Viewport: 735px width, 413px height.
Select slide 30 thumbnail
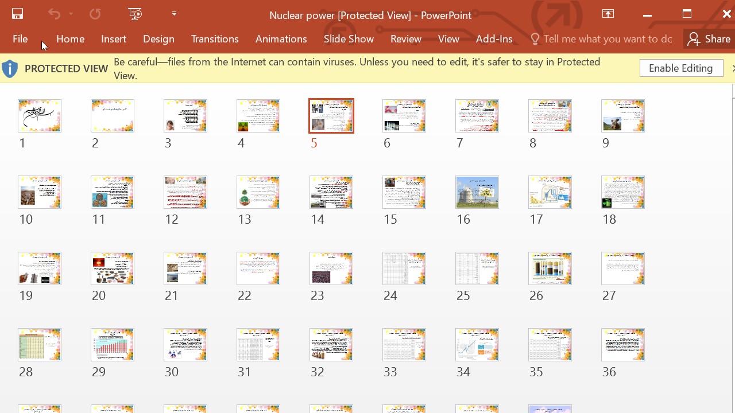coord(185,345)
